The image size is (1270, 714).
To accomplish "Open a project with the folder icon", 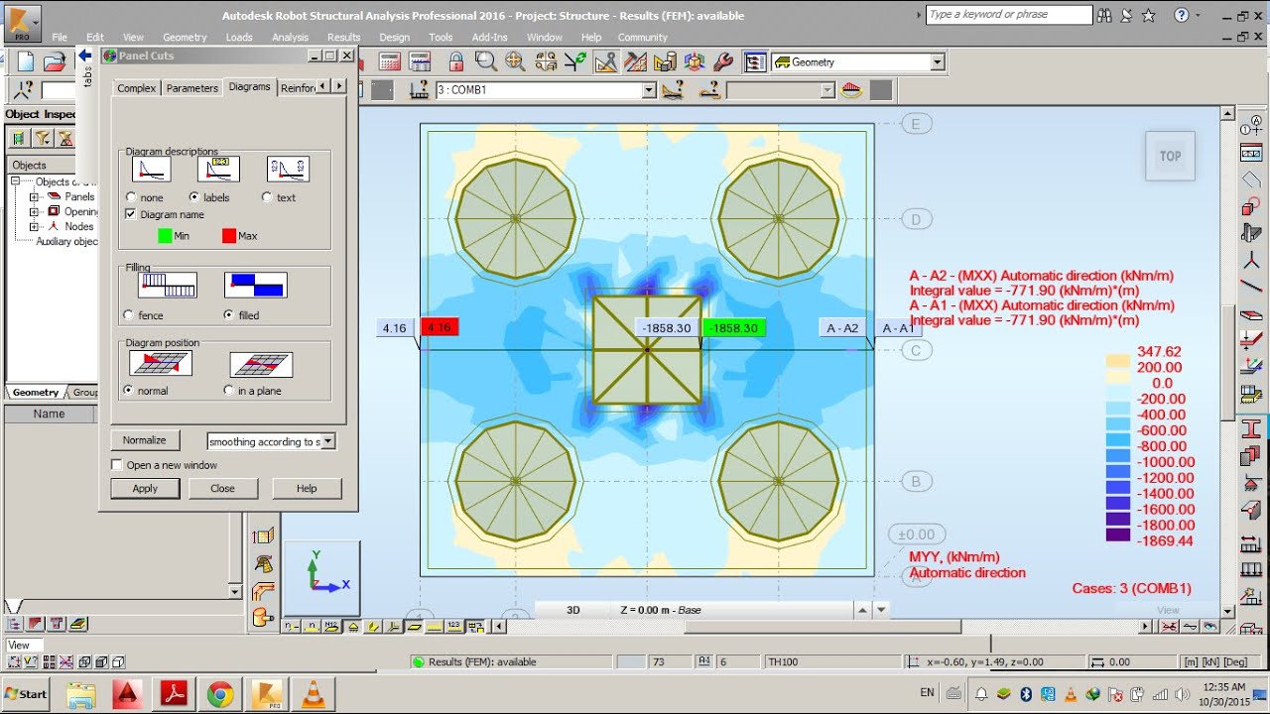I will 55,61.
